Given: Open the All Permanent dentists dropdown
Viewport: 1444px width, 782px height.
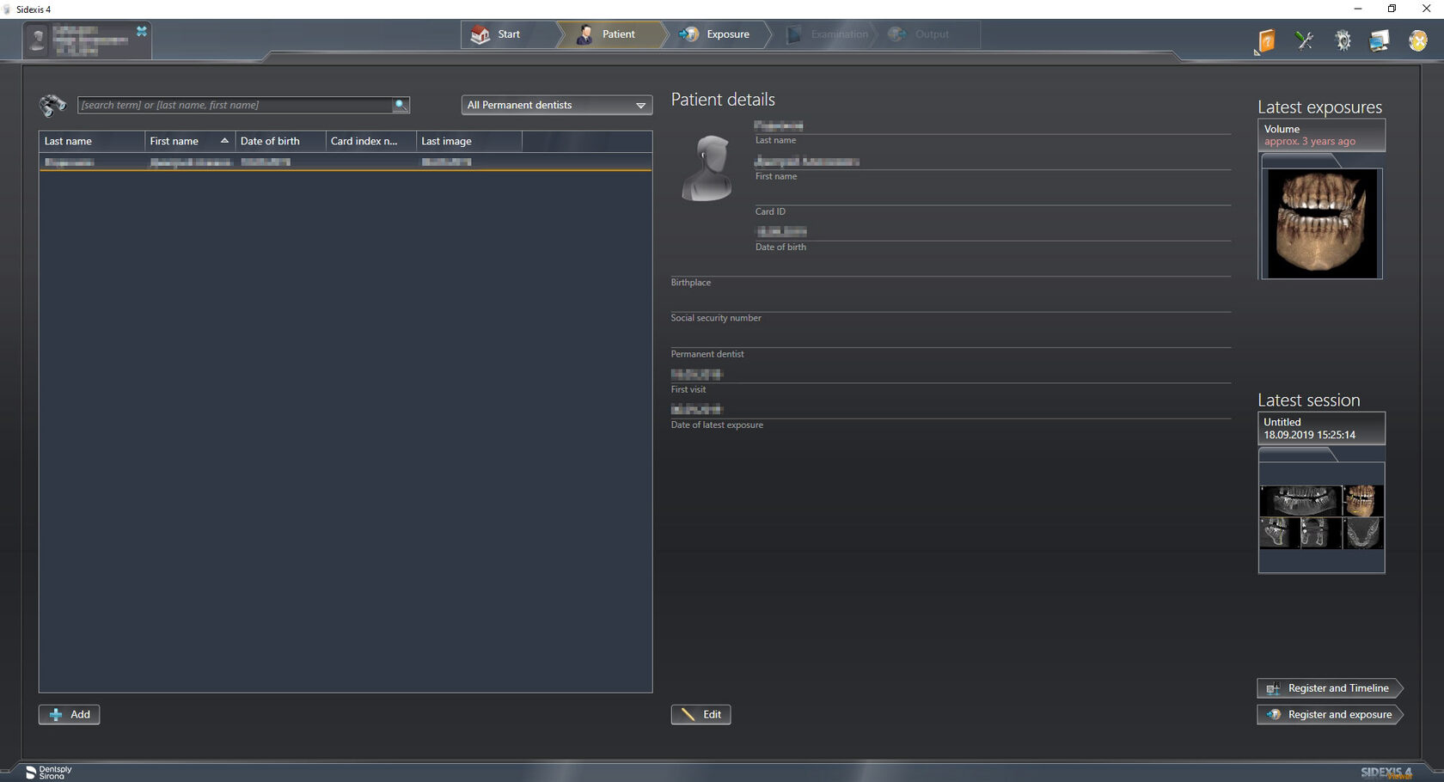Looking at the screenshot, I should [x=556, y=105].
